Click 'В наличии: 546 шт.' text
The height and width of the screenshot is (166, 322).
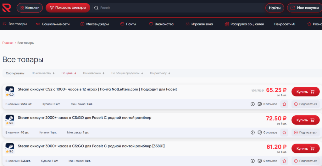click(18, 161)
